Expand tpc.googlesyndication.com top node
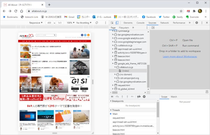This screenshot has width=210, height=135. [113, 35]
